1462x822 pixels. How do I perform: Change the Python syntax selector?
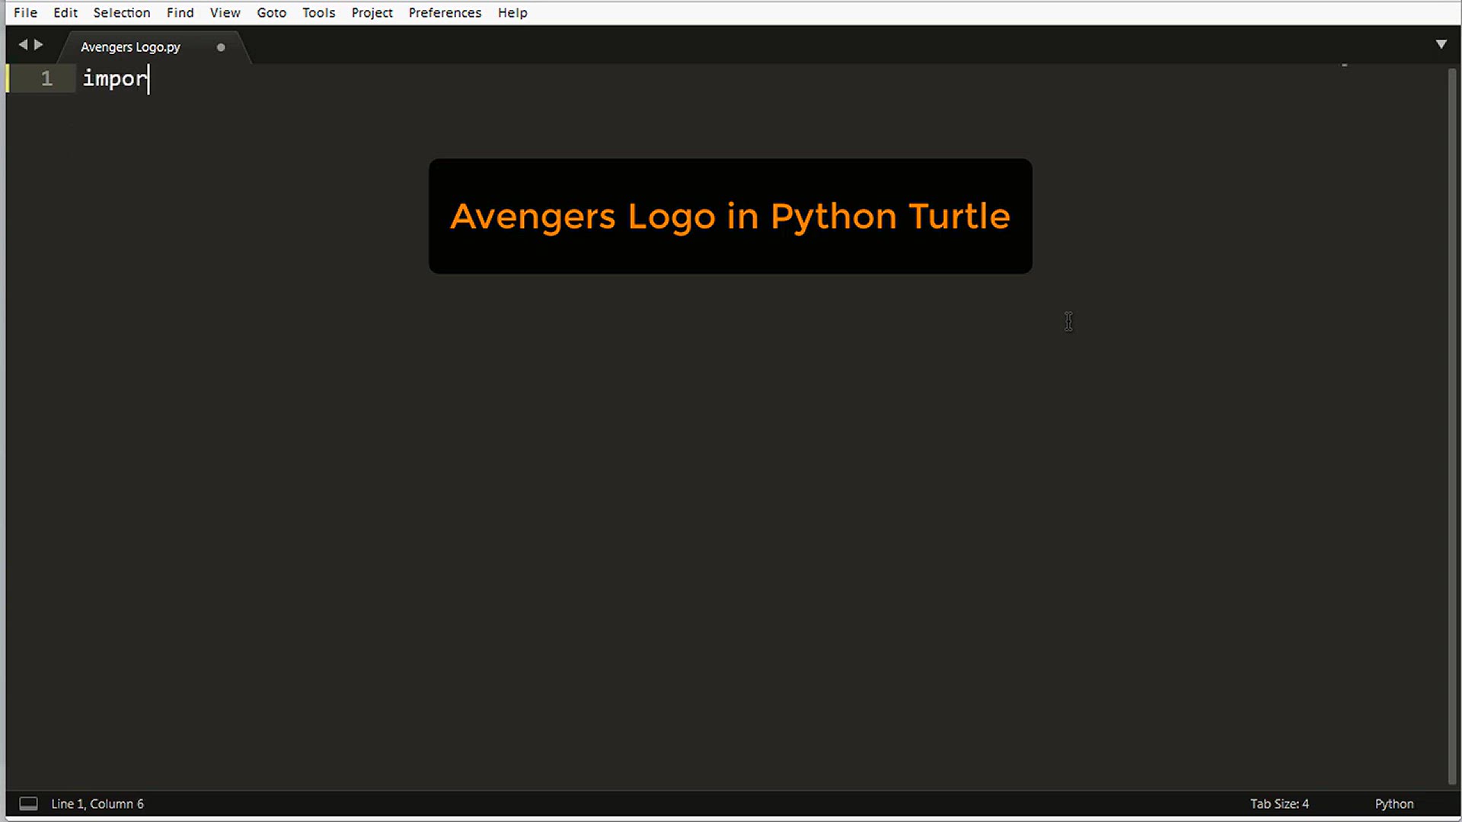click(1394, 804)
